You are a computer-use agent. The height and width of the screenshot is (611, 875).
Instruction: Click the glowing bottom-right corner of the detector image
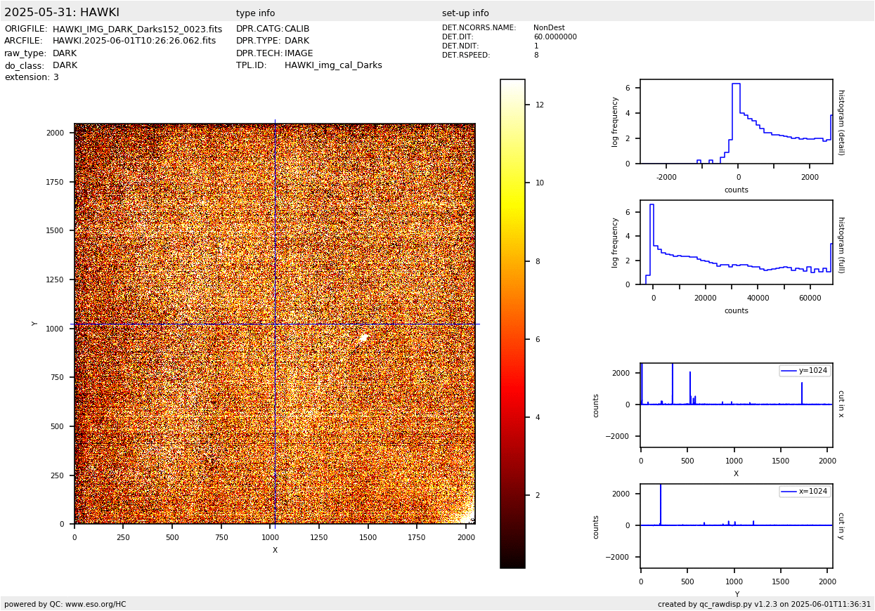[x=467, y=515]
